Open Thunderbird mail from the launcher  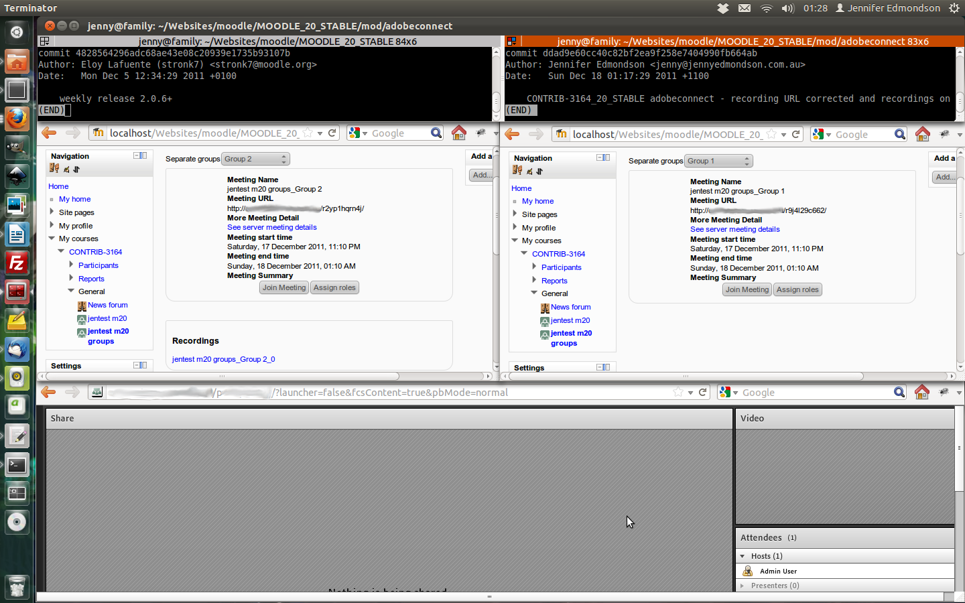point(17,349)
